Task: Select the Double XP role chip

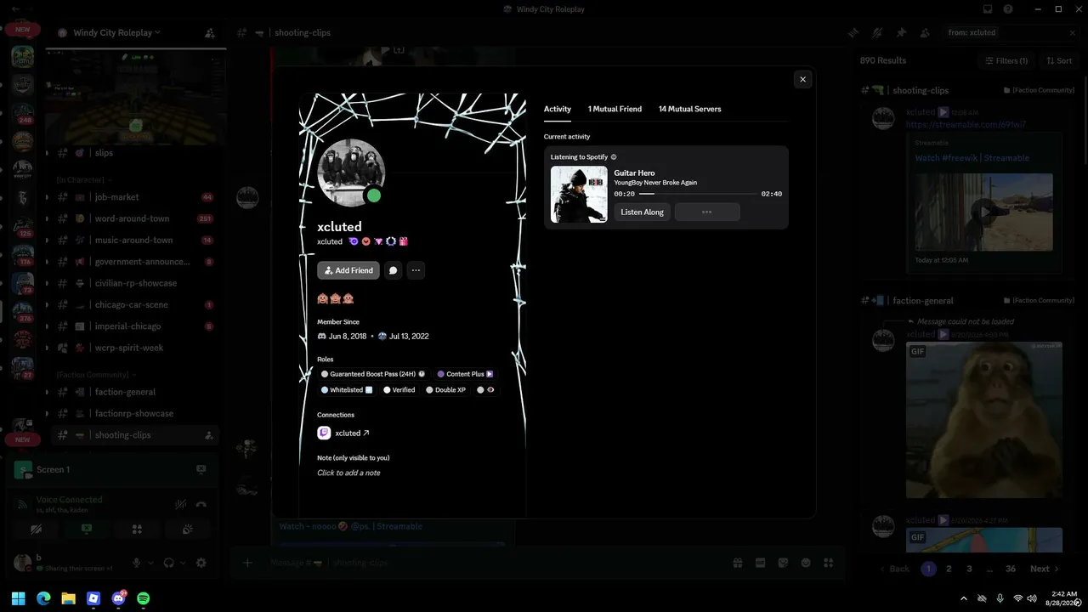Action: point(447,390)
